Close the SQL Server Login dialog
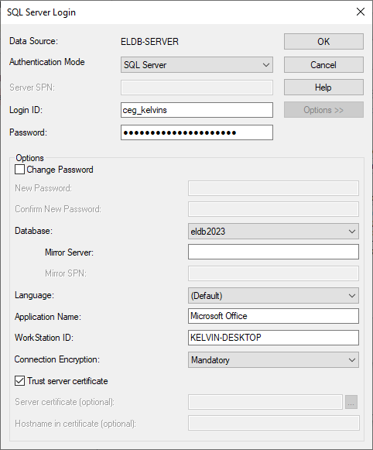Viewport: 373px width, 450px height. point(361,12)
